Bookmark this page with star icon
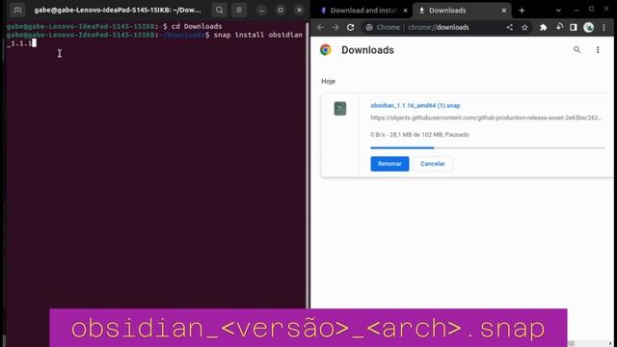Viewport: 617px width, 347px height. pos(524,27)
